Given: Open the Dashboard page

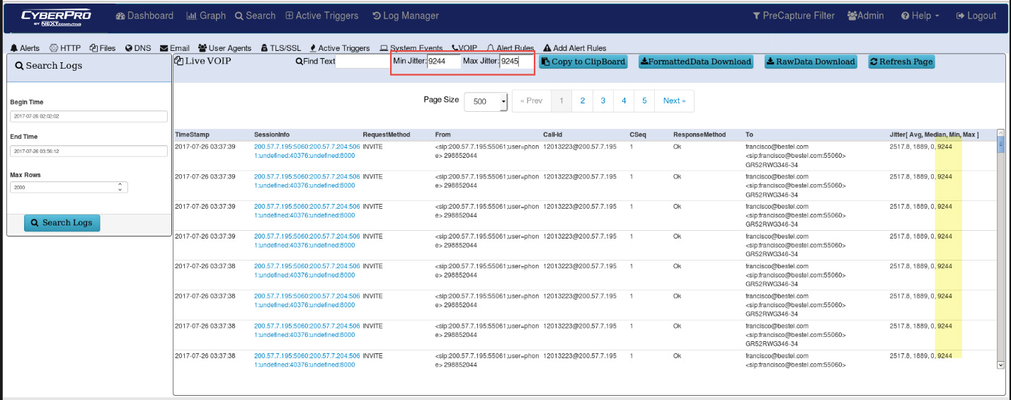Looking at the screenshot, I should click(144, 16).
